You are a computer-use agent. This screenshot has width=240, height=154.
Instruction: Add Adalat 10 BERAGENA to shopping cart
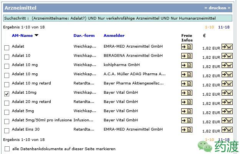(227, 56)
